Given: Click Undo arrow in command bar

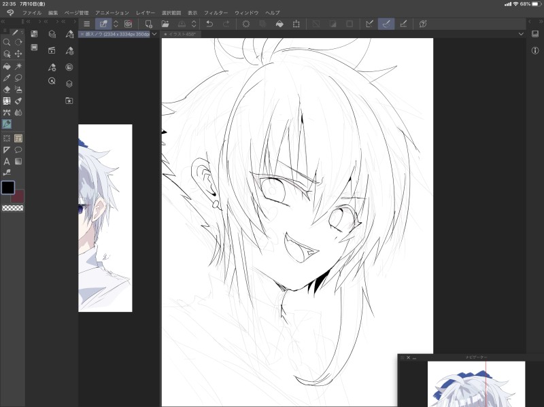Looking at the screenshot, I should [x=209, y=24].
